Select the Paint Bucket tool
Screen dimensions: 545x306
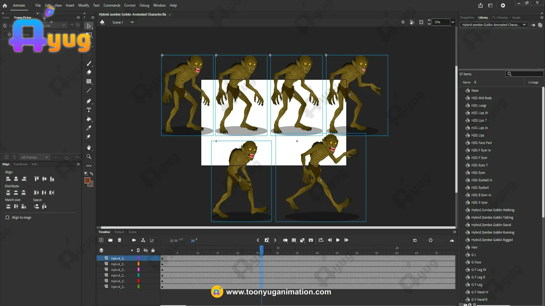tap(89, 119)
